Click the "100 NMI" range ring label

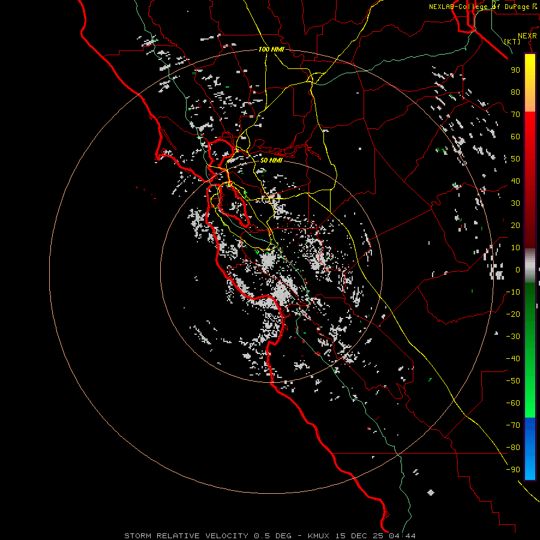point(271,50)
